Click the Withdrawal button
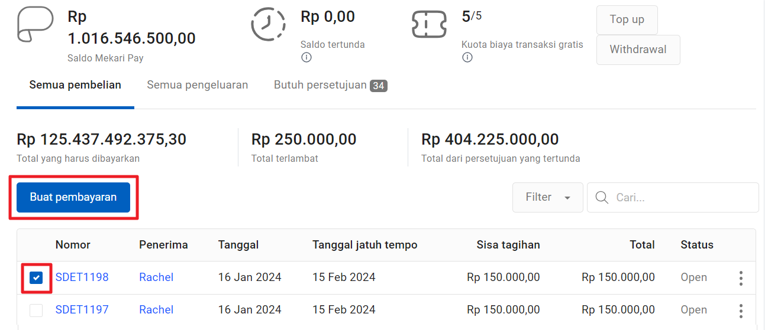768x330 pixels. tap(638, 50)
